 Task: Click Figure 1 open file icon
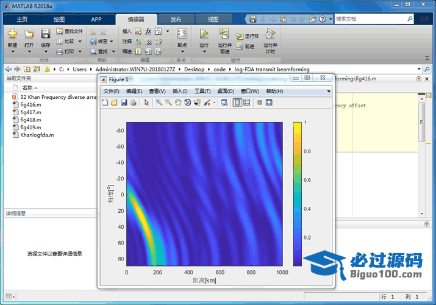(x=114, y=102)
